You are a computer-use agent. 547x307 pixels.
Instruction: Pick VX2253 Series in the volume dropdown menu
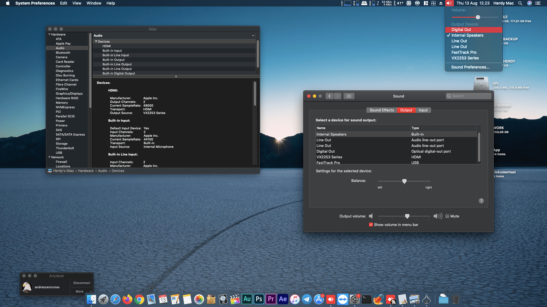coord(474,58)
